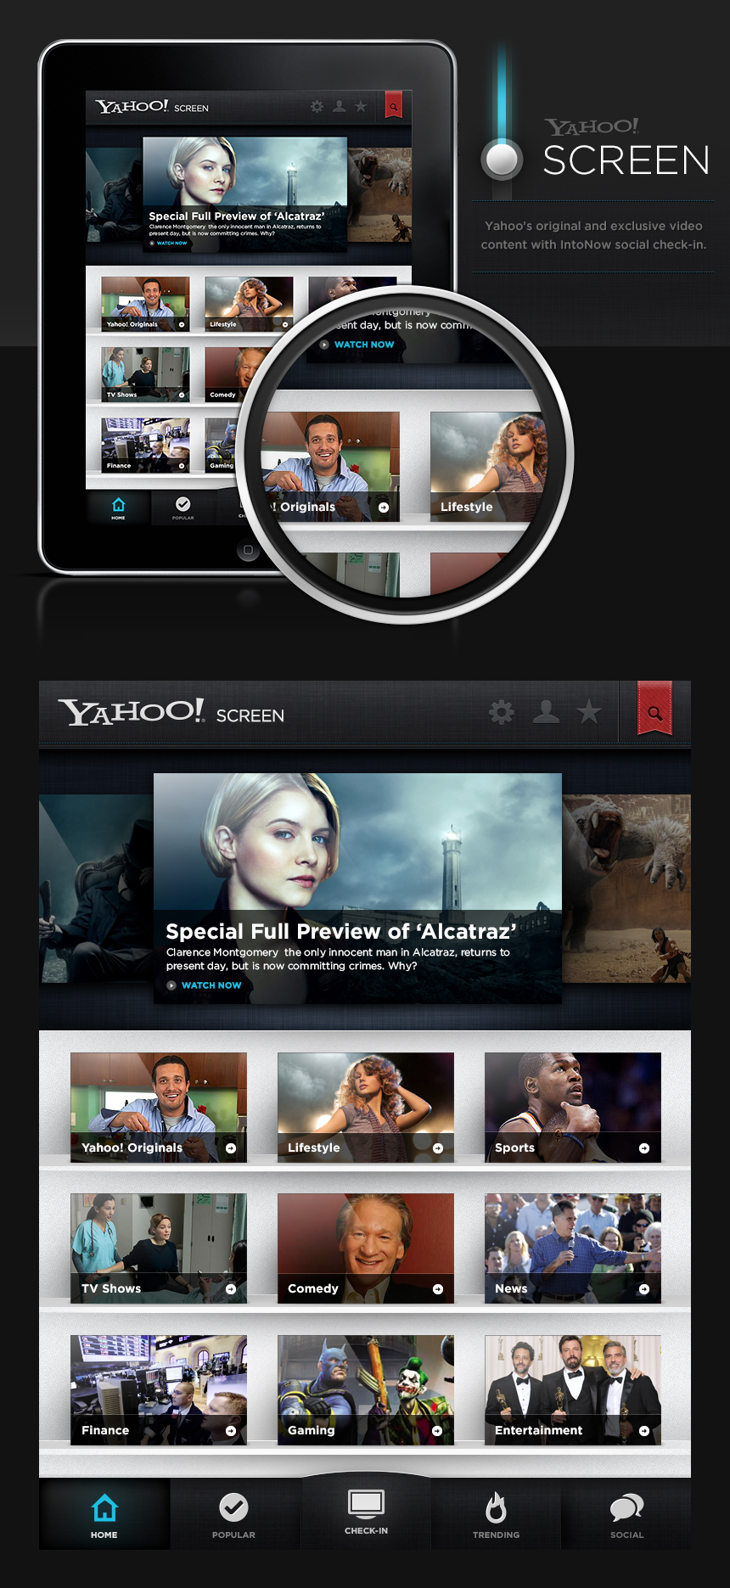Click the SCREEN title text at top right

[x=626, y=160]
